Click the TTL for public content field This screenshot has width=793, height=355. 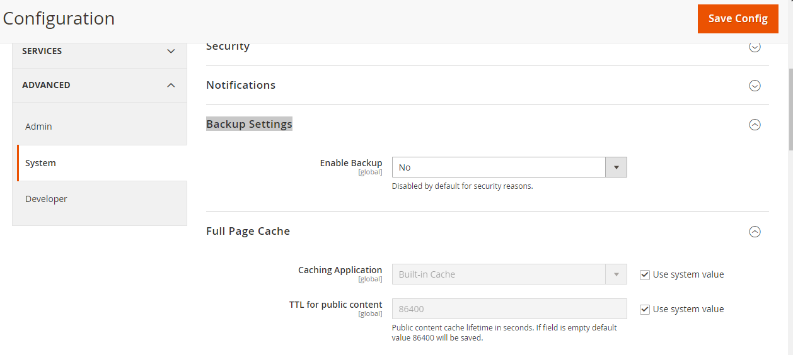509,309
